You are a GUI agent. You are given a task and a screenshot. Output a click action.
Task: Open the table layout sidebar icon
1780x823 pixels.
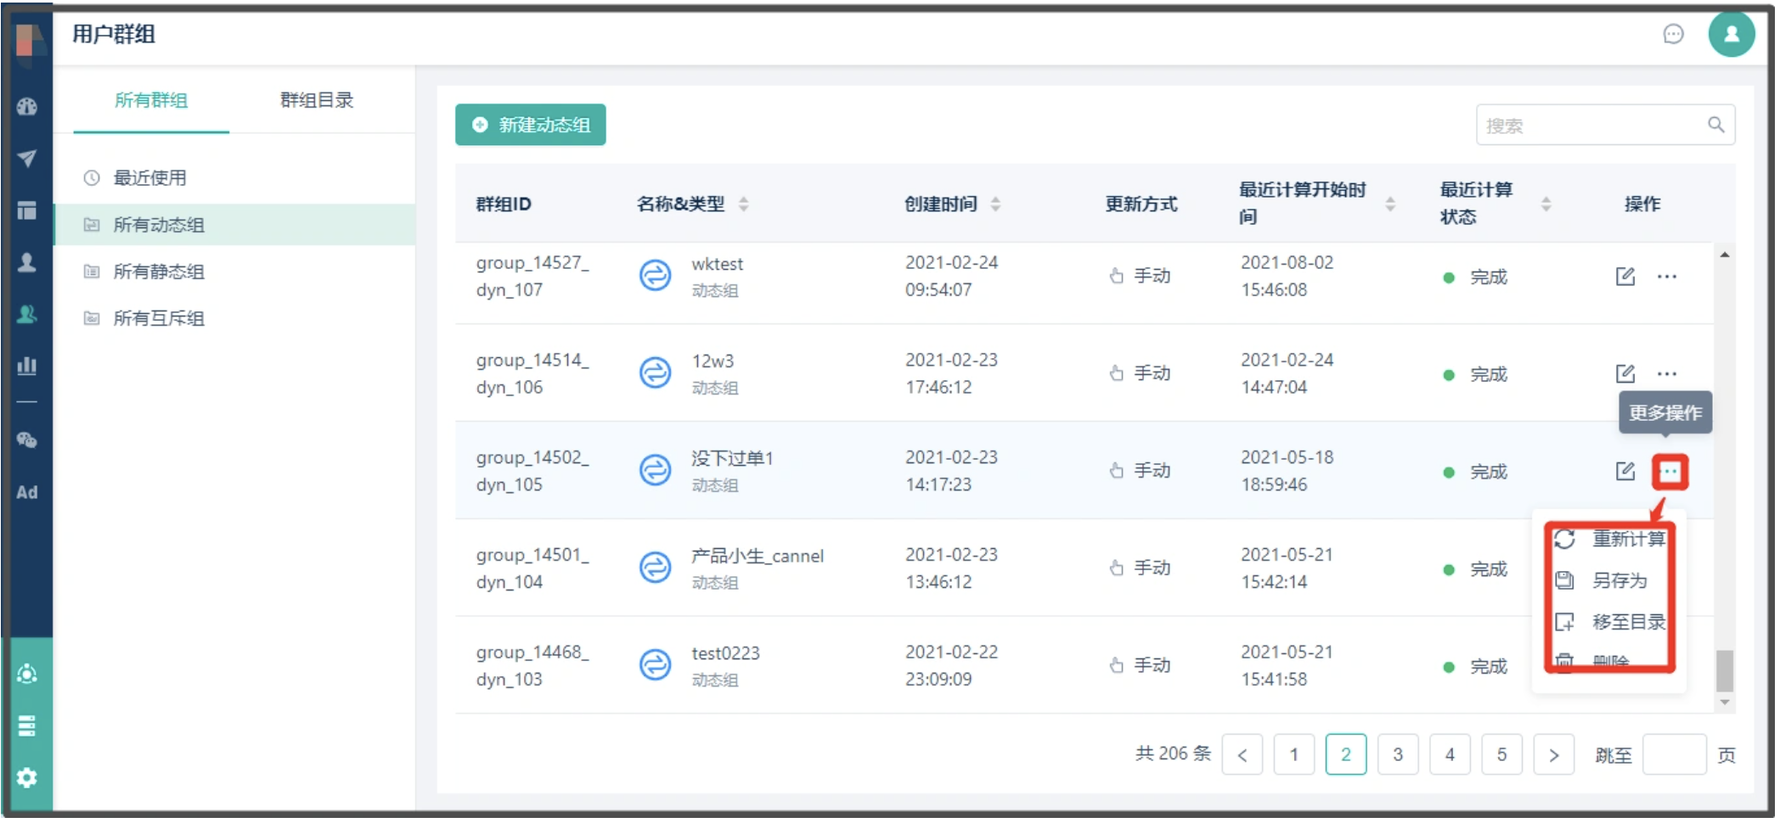27,210
